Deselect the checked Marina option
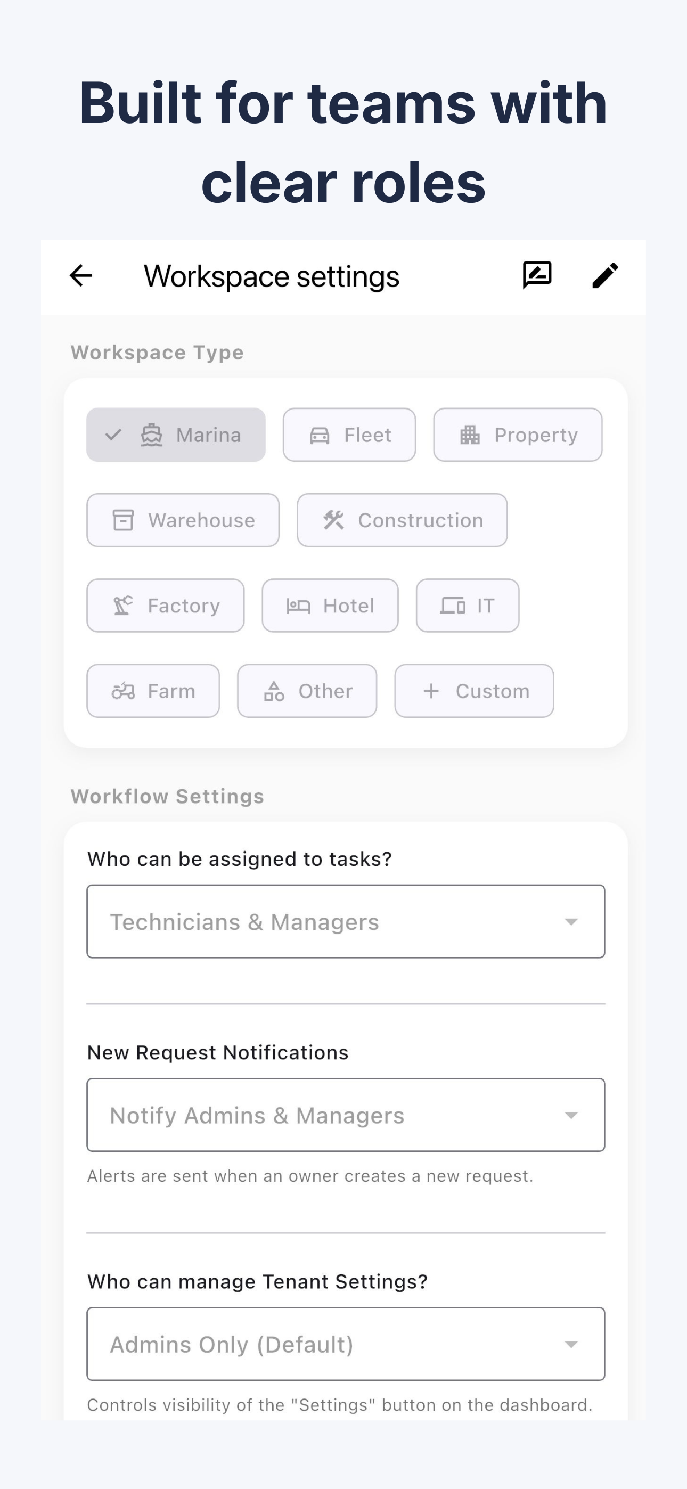Image resolution: width=687 pixels, height=1489 pixels. (x=175, y=435)
